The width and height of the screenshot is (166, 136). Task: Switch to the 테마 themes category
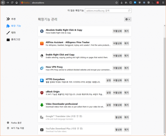click(11, 33)
